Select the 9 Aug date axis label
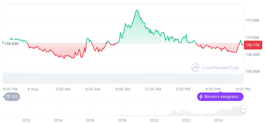Image resolution: width=266 pixels, height=124 pixels. [x=32, y=89]
